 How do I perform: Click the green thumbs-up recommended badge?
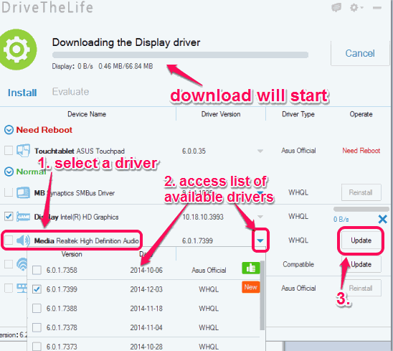point(250,268)
